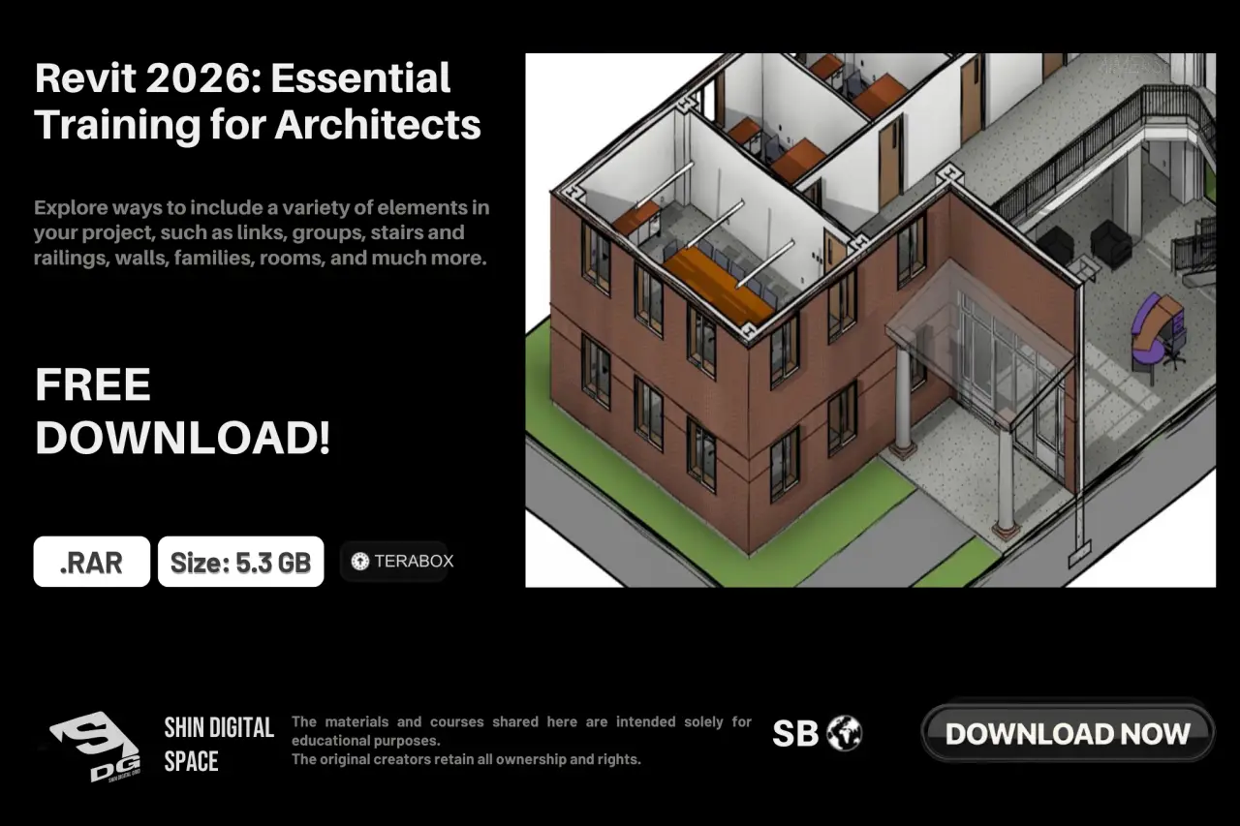Click the .RAR file format badge

(x=92, y=562)
